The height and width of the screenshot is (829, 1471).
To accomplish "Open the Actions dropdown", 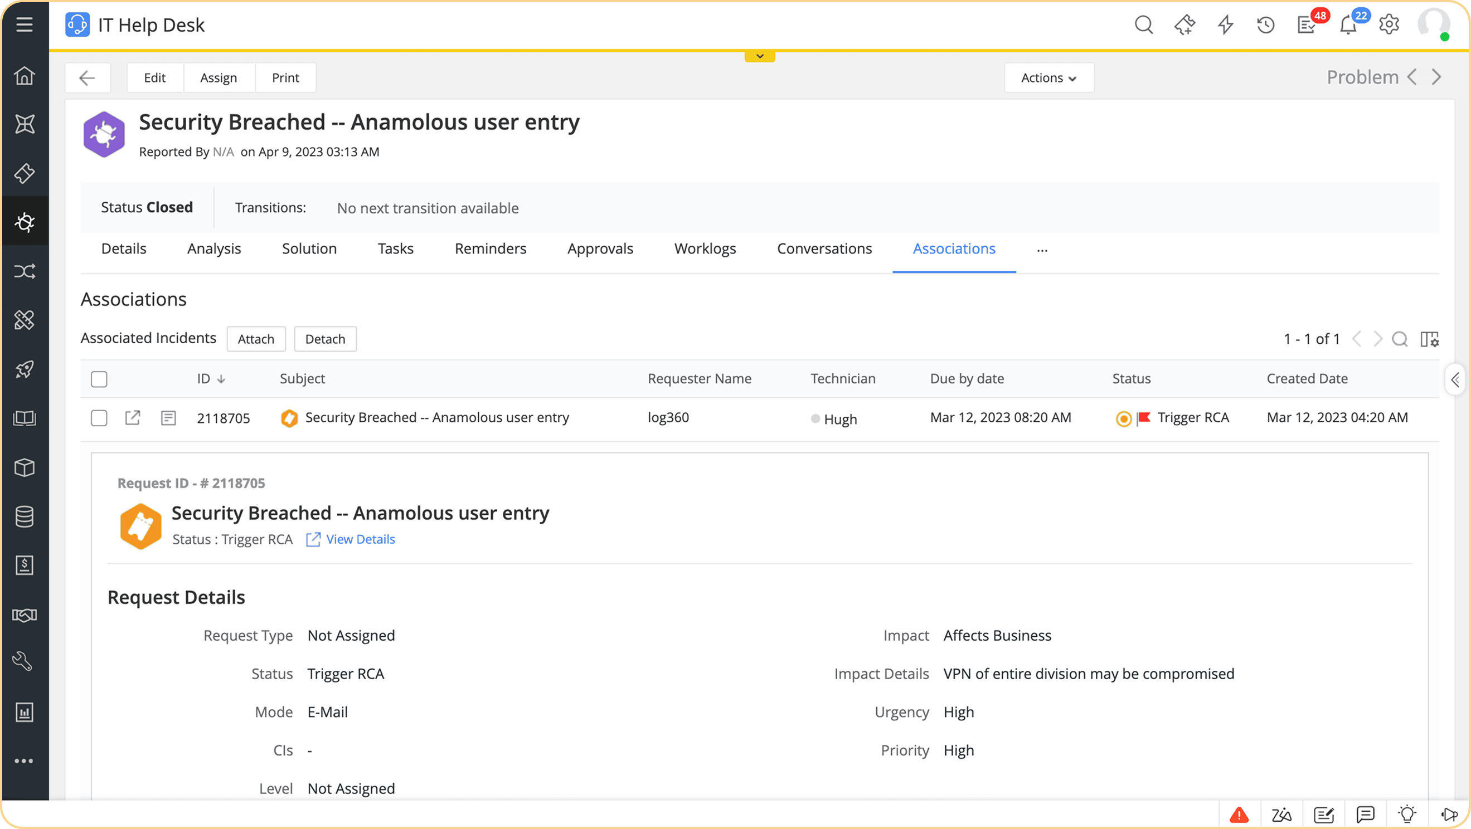I will [1048, 77].
